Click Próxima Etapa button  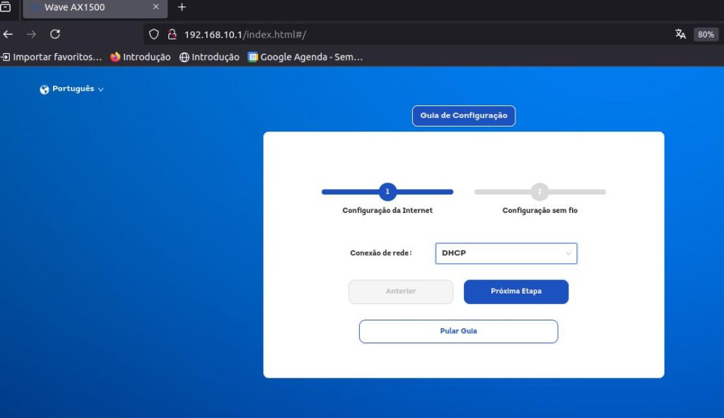click(x=515, y=291)
